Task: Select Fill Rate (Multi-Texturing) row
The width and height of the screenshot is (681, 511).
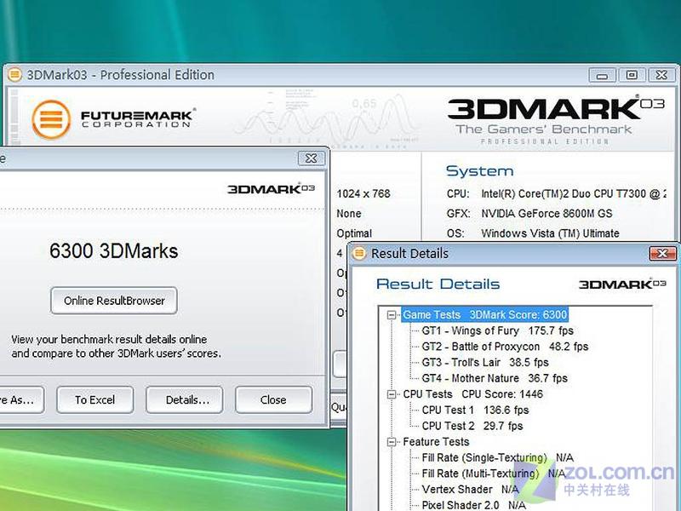Action: click(494, 474)
